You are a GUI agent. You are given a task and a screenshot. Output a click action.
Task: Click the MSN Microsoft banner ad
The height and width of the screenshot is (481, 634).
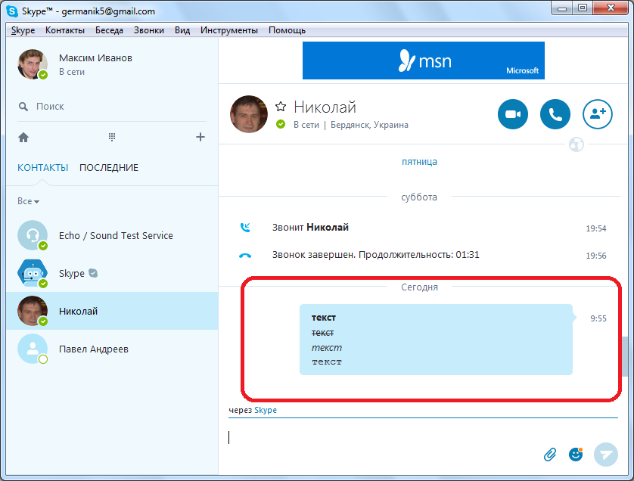tap(423, 61)
